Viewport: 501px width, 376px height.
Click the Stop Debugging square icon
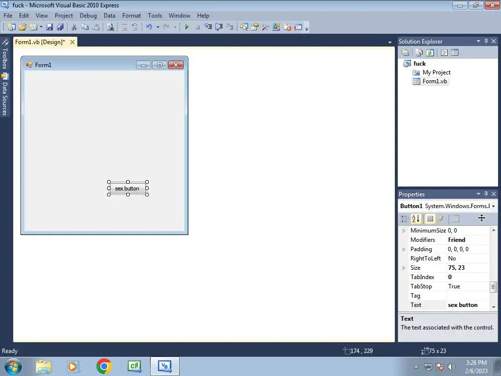tap(198, 27)
